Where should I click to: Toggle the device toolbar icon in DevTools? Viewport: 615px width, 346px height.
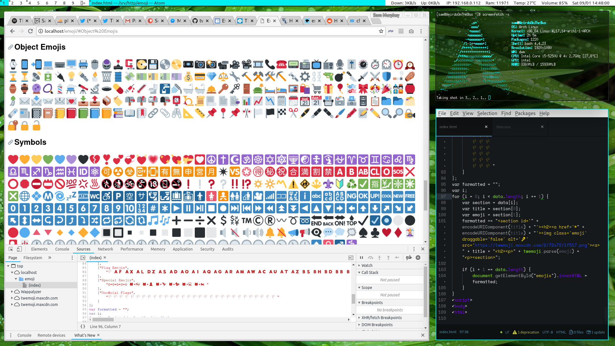[x=19, y=249]
